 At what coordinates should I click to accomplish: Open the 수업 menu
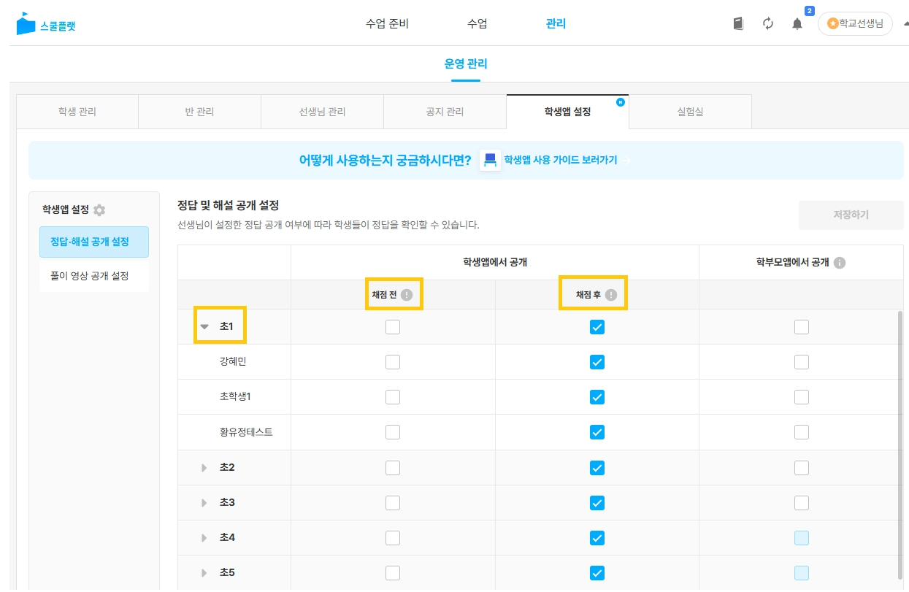click(477, 23)
